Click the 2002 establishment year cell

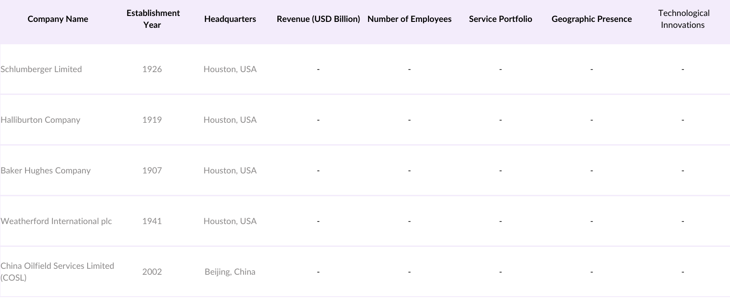tap(152, 272)
